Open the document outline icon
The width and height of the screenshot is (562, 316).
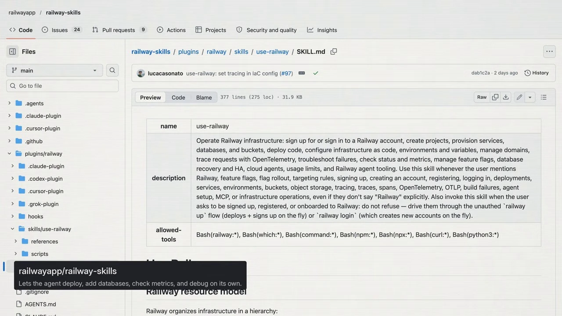[544, 97]
